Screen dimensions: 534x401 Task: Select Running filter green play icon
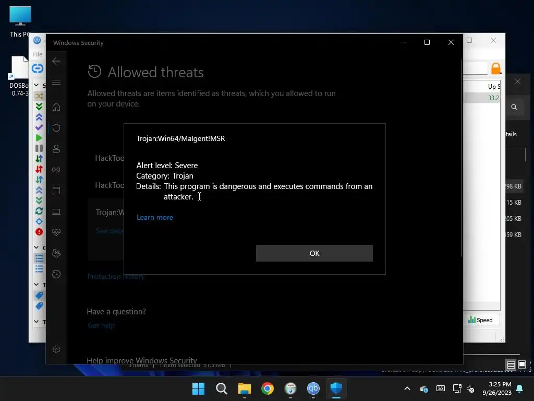point(39,138)
